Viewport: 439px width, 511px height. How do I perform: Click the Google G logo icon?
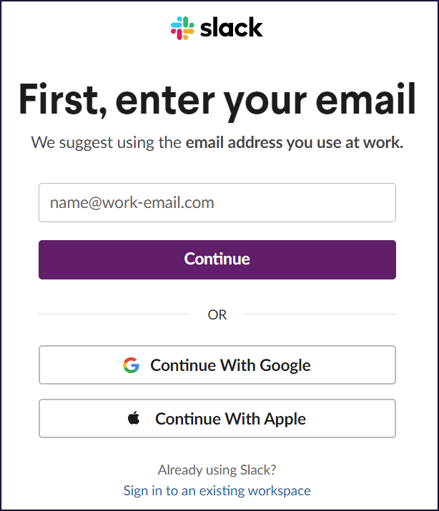[x=131, y=365]
